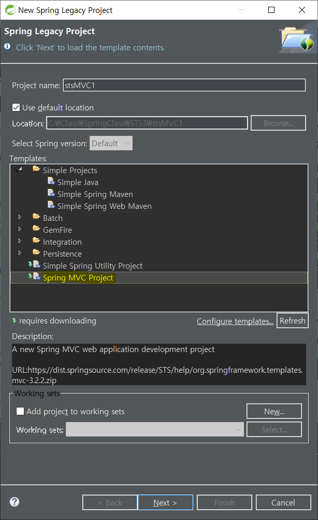This screenshot has width=318, height=520.
Task: Select the Simple Java template
Action: pyautogui.click(x=78, y=182)
